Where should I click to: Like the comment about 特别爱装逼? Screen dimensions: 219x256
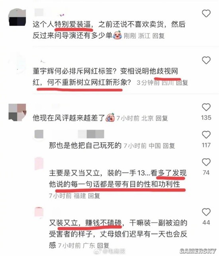[206, 14]
